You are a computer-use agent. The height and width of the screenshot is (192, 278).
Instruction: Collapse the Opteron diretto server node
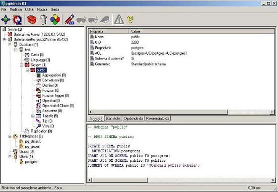point(4,40)
